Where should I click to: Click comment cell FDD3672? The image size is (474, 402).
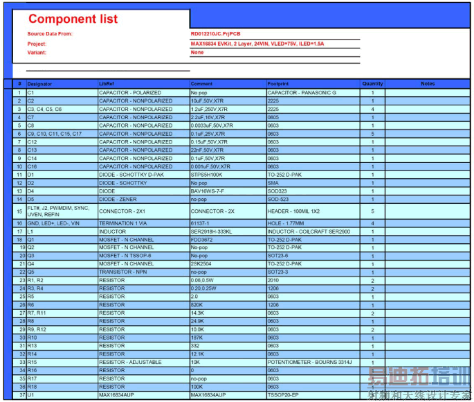[x=228, y=240]
